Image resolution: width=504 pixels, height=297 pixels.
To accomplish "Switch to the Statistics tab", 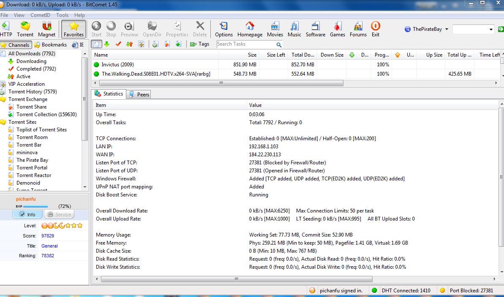I will pyautogui.click(x=109, y=94).
